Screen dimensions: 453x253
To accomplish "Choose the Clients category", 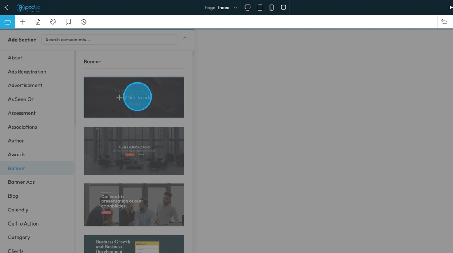I will click(16, 251).
